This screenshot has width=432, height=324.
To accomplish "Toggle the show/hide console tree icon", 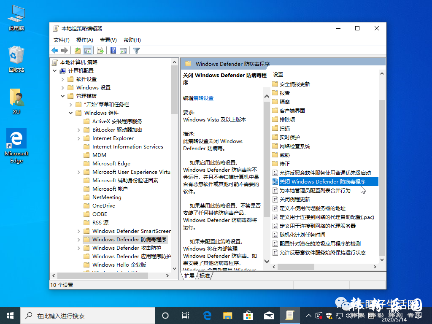I will 88,51.
